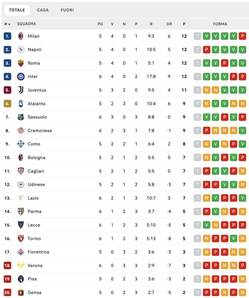Select the TOTALE tab
Viewport: 249px width, 298px height.
click(17, 10)
